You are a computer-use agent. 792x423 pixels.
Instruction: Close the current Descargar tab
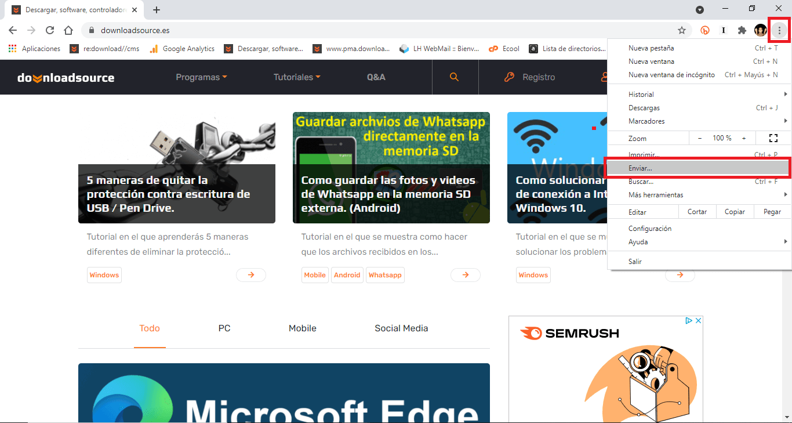[x=135, y=10]
